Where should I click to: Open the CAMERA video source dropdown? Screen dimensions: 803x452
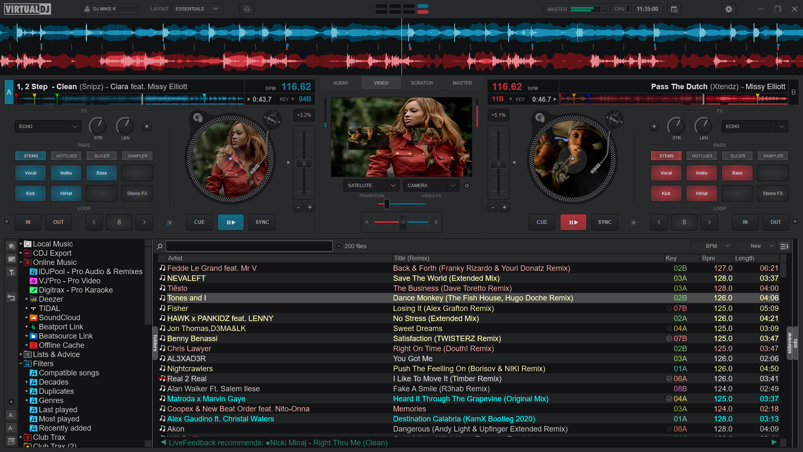tap(431, 185)
